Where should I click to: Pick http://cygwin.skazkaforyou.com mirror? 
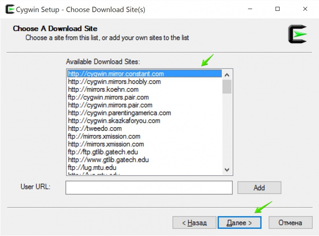pyautogui.click(x=145, y=121)
